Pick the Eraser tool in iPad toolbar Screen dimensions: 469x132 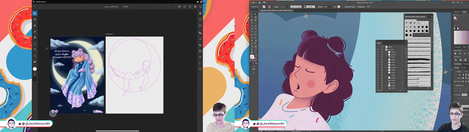[35, 37]
